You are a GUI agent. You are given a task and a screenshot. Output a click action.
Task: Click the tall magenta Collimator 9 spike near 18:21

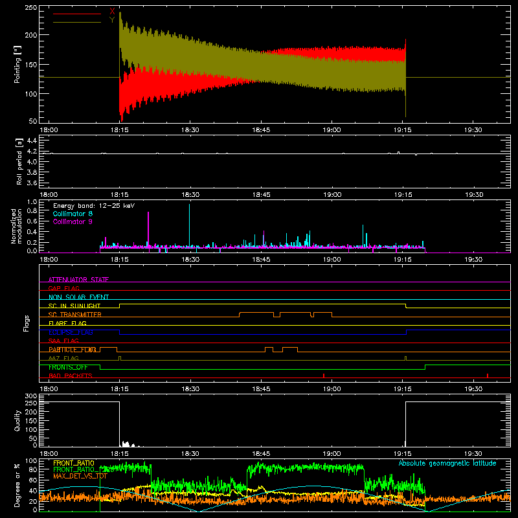click(148, 229)
